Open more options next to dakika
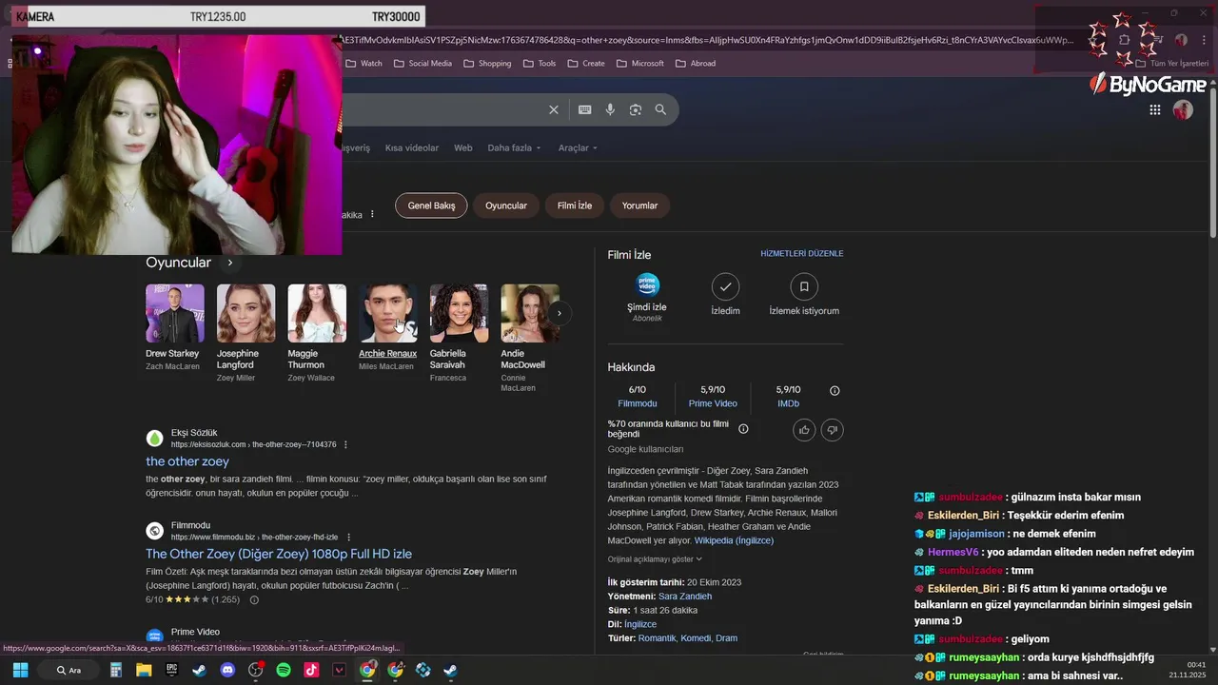The image size is (1218, 685). pos(372,214)
